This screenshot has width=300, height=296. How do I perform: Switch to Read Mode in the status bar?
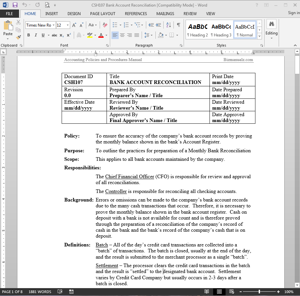click(x=207, y=292)
